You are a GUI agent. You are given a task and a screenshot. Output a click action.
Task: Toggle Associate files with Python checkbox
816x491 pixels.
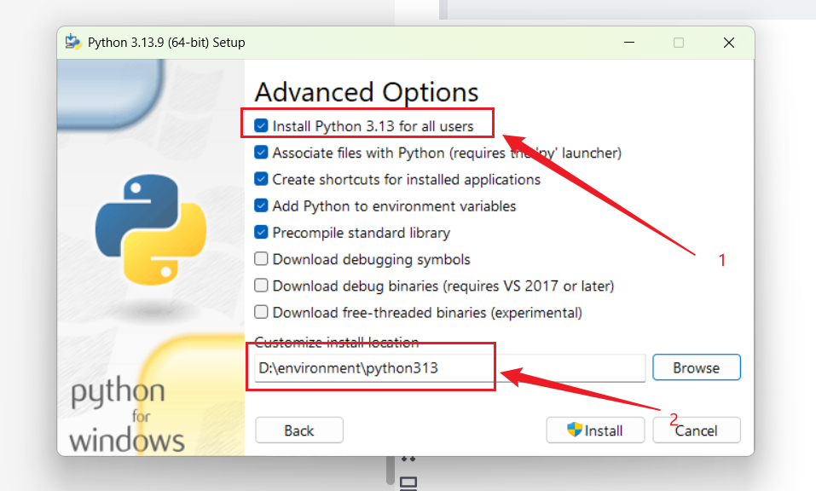point(261,153)
